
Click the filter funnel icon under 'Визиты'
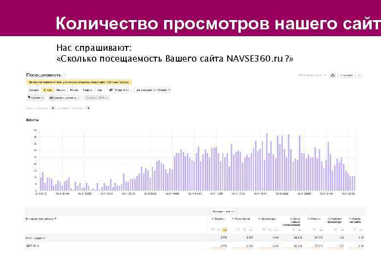[x=213, y=229]
